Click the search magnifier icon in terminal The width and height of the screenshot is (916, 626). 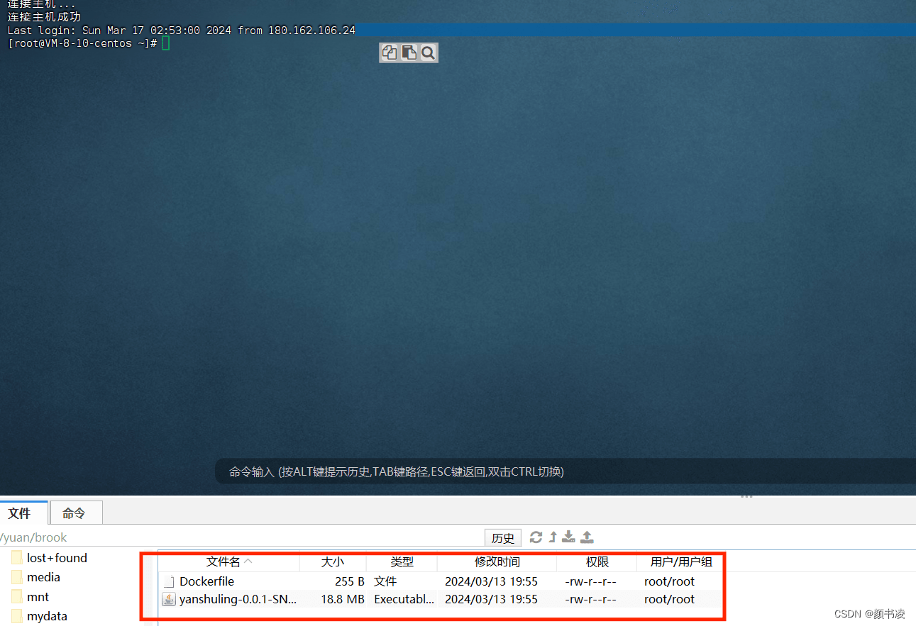(428, 52)
